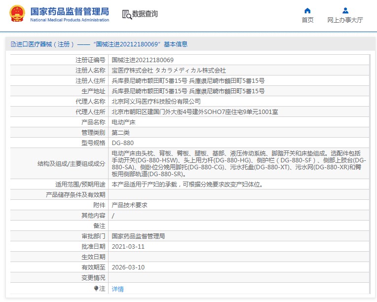The image size is (377, 302).
Task: Select registration number value 国械注进20212180069
Action: click(x=143, y=60)
